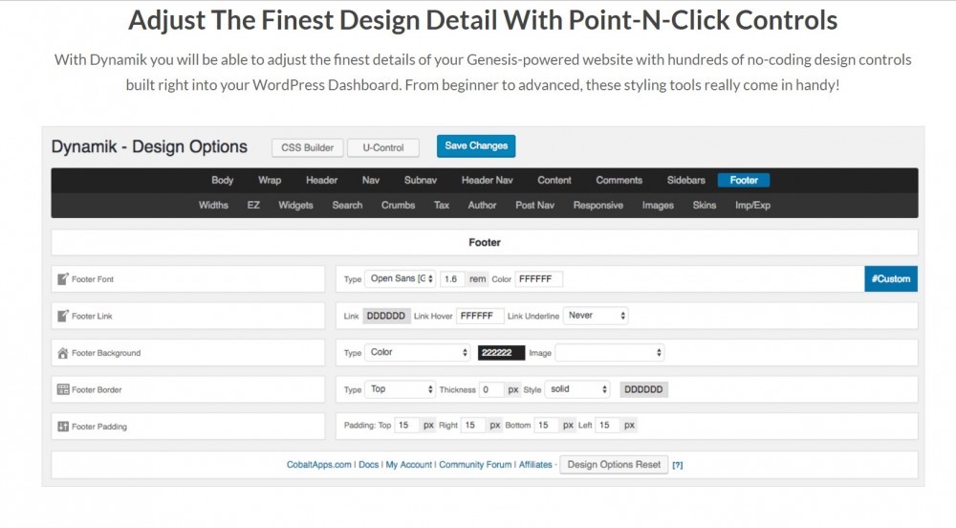Screen dimensions: 956x528
Task: Open the Footer Border type dropdown
Action: pyautogui.click(x=400, y=389)
